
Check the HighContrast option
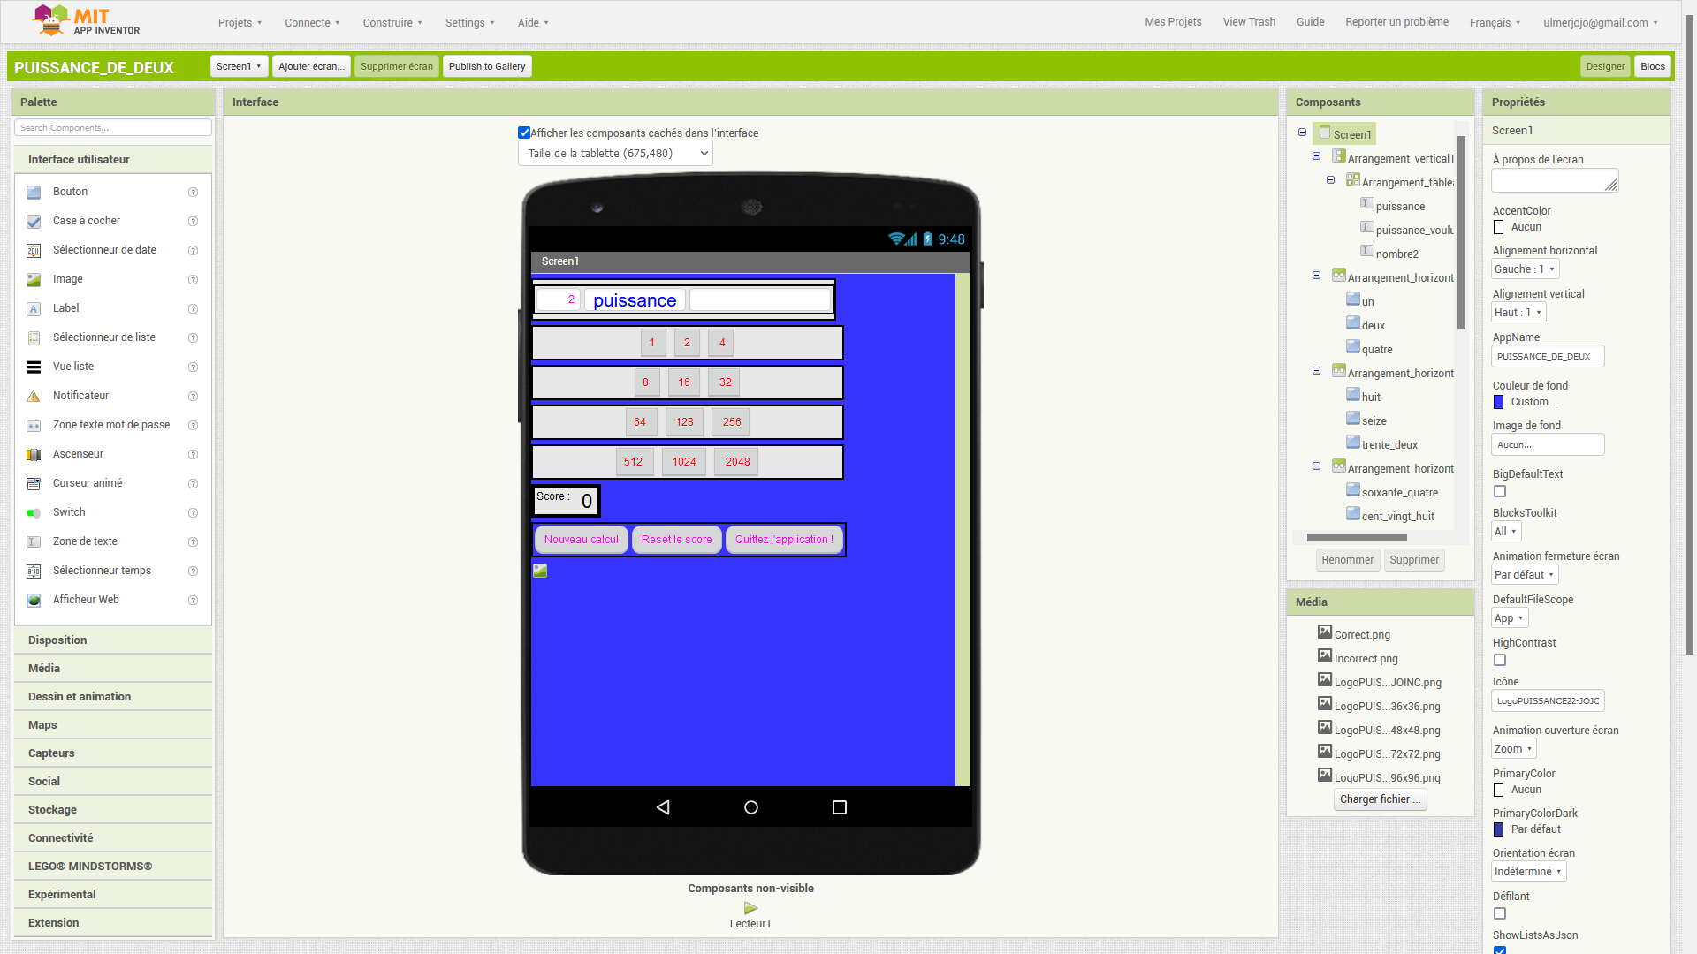pos(1500,660)
